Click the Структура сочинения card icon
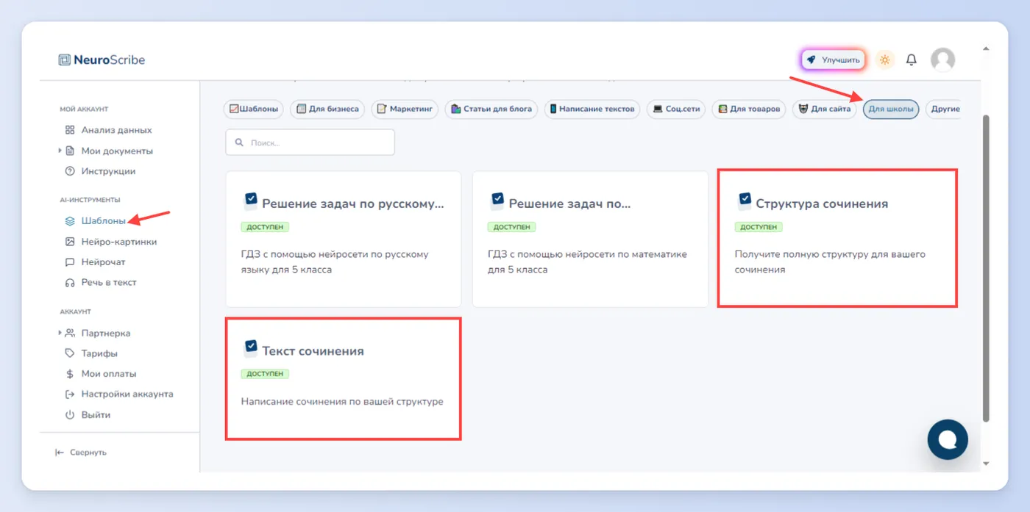Image resolution: width=1030 pixels, height=512 pixels. (744, 201)
